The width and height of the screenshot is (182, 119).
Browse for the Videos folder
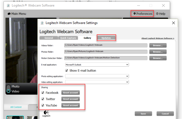(x=158, y=45)
